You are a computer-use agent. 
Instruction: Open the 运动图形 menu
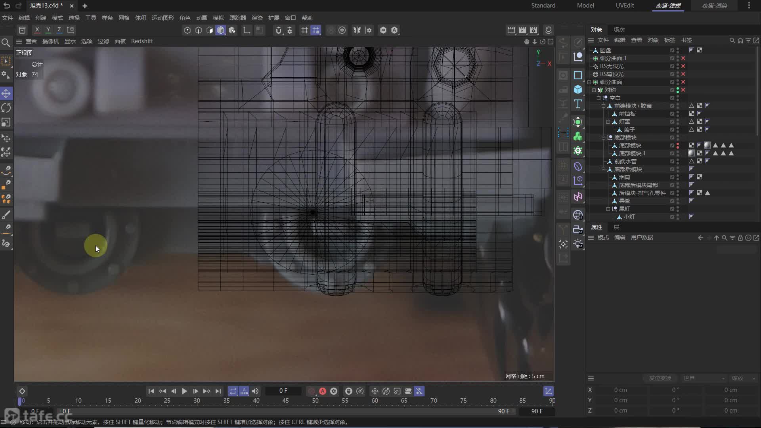pos(163,18)
